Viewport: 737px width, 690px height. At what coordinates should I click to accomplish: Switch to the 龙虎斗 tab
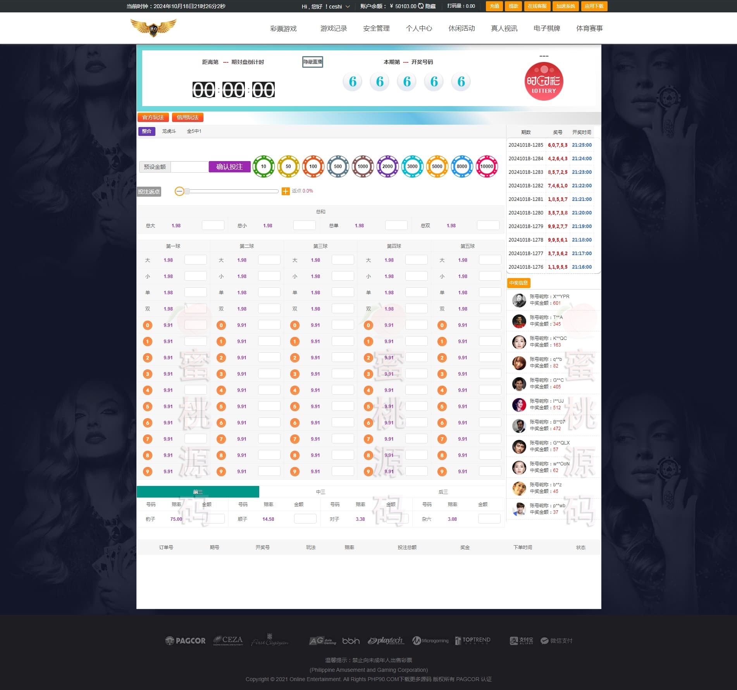click(169, 131)
